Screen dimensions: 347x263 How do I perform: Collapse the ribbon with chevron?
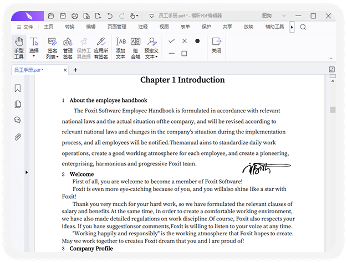point(331,59)
